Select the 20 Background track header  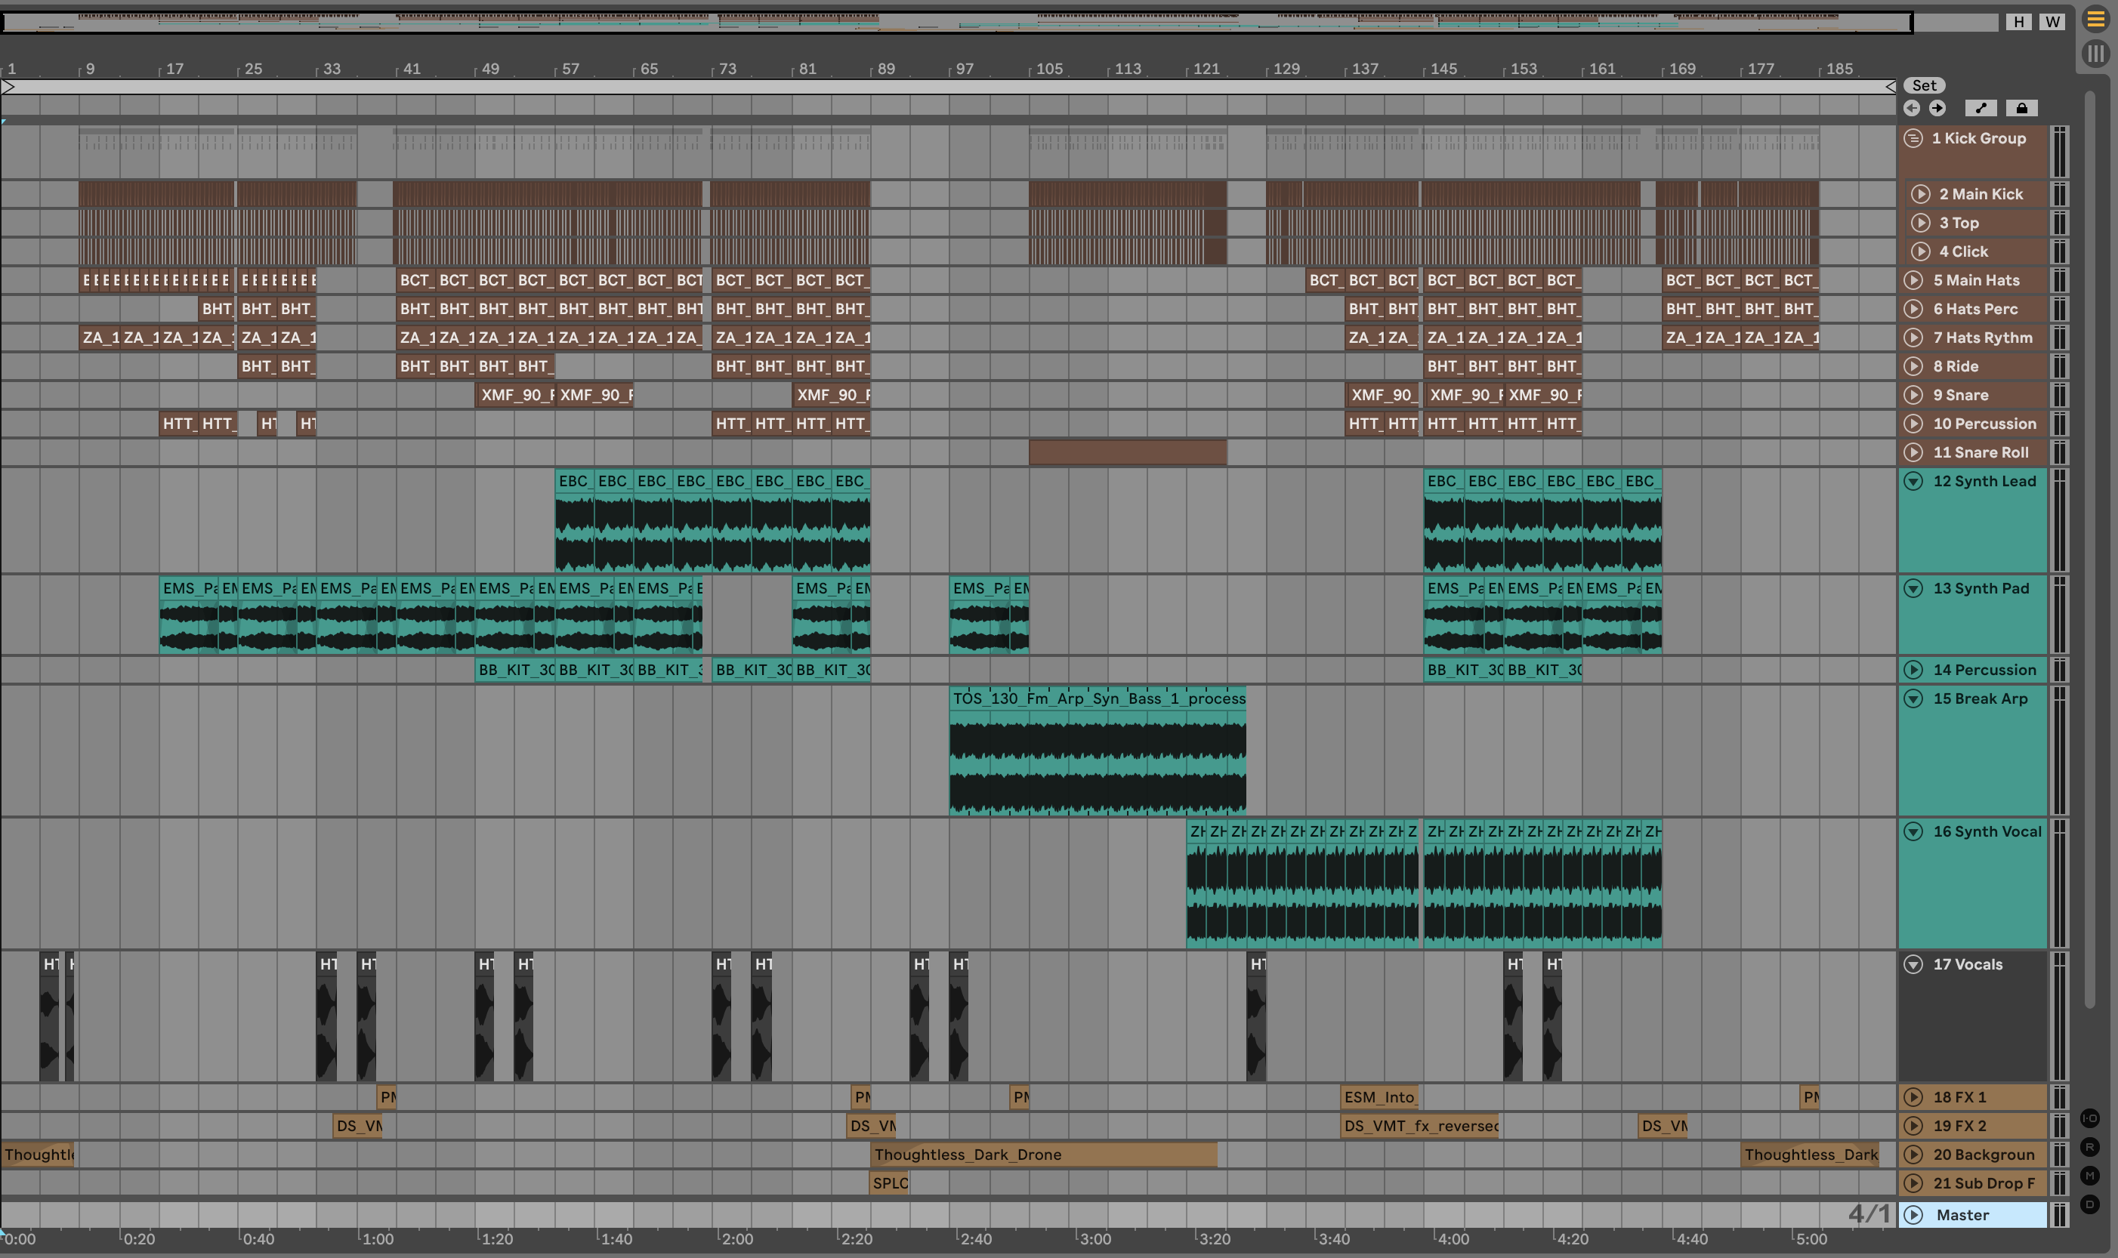[1973, 1155]
